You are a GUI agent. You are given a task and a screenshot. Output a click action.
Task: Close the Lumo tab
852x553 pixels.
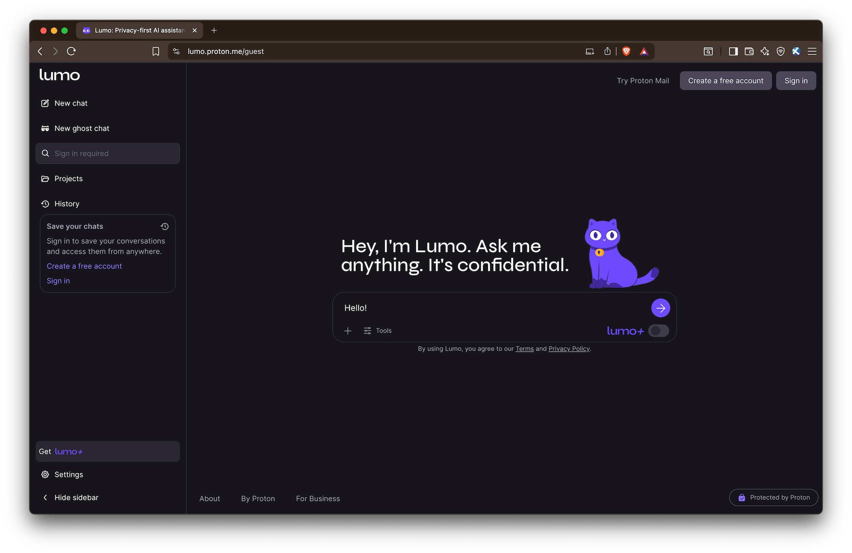tap(195, 30)
